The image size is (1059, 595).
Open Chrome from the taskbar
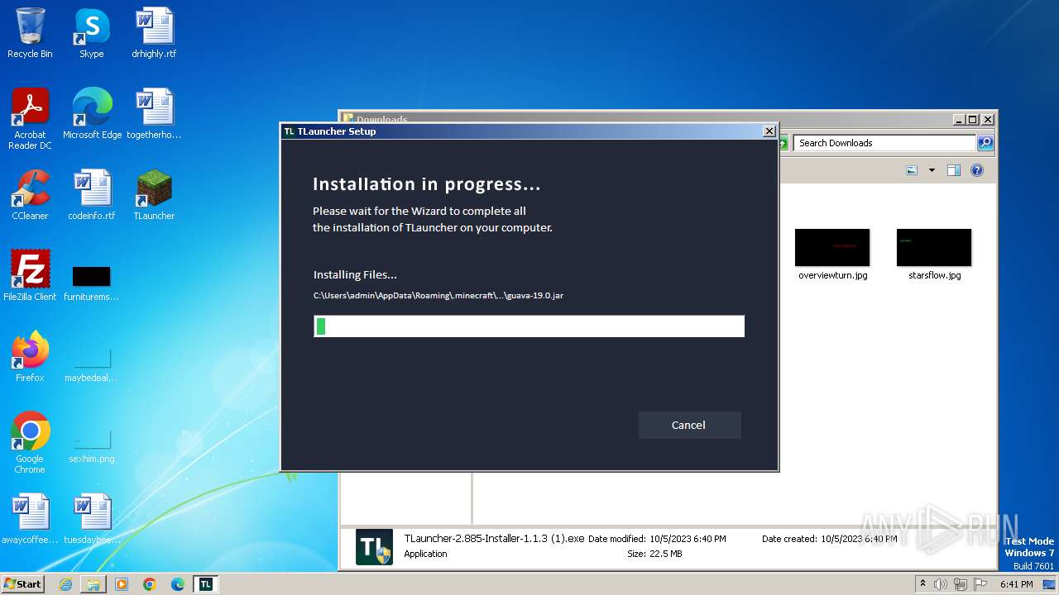[150, 584]
